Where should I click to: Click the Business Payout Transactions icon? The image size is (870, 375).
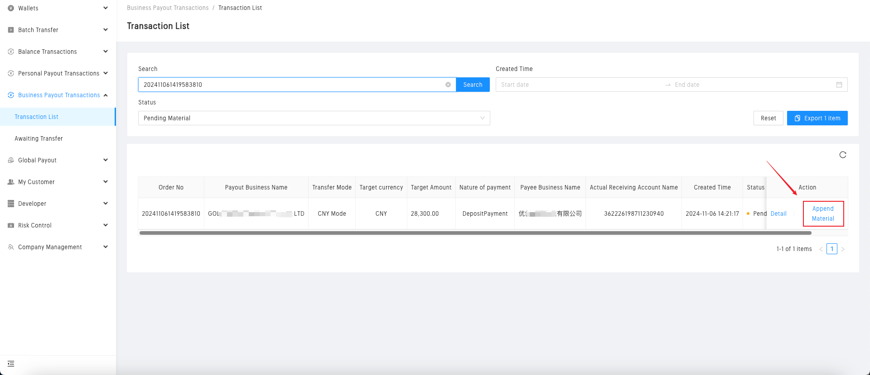(x=11, y=95)
